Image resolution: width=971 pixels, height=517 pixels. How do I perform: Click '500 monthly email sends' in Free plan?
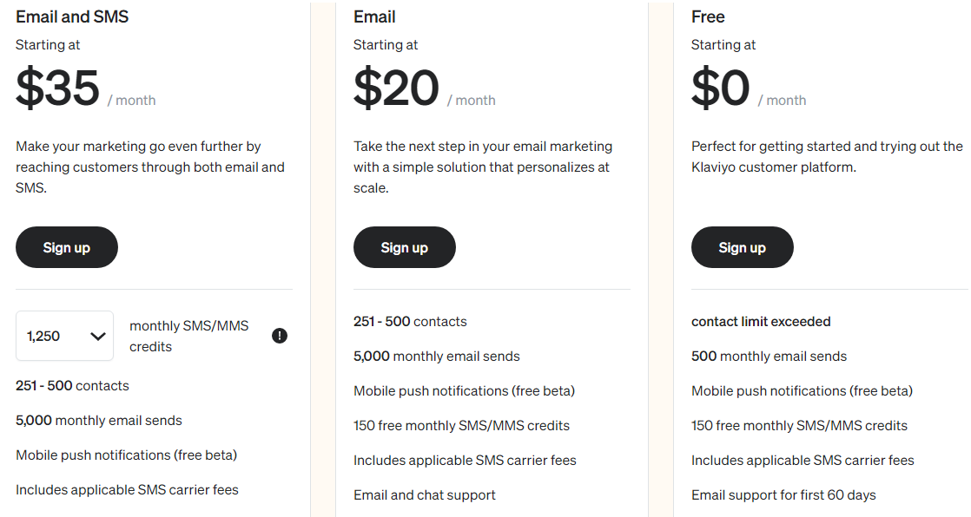(x=769, y=357)
